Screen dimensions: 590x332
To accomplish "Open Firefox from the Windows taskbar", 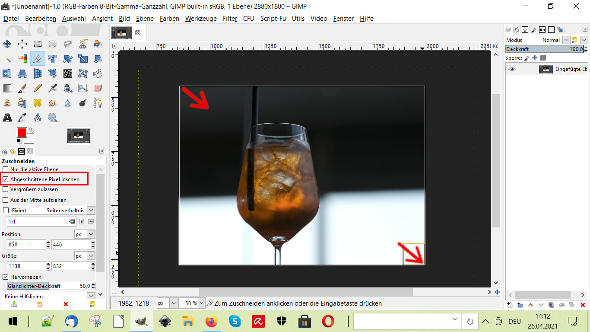I will tap(211, 321).
